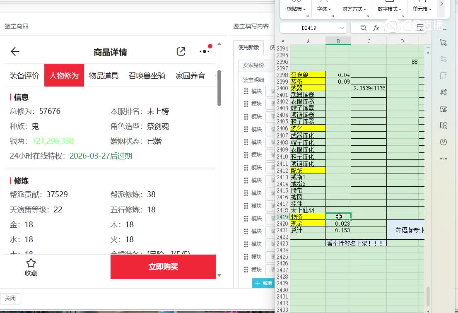Click the settings sliders icon in sidebar
This screenshot has width=458, height=313.
[x=444, y=59]
